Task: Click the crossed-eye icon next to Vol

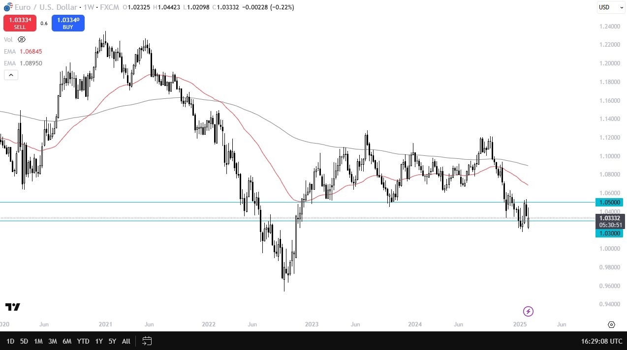Action: (x=22, y=39)
